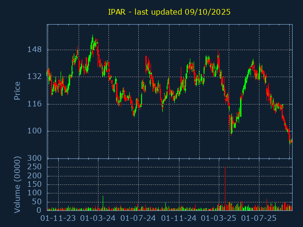The image size is (303, 227).
Task: Click the 100 price axis tick label
Action: [x=34, y=131]
